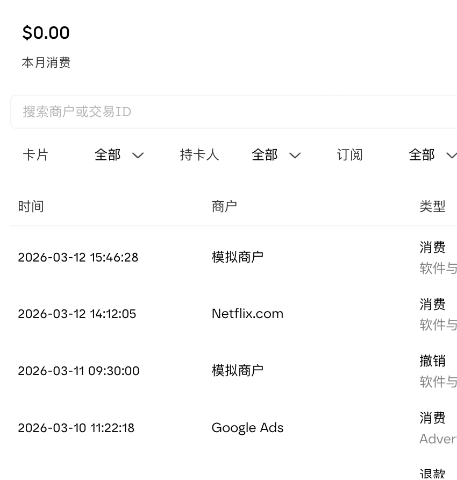This screenshot has height=480, width=457.
Task: Select the 2026-03-10 11:22:18 timestamp
Action: click(x=76, y=428)
